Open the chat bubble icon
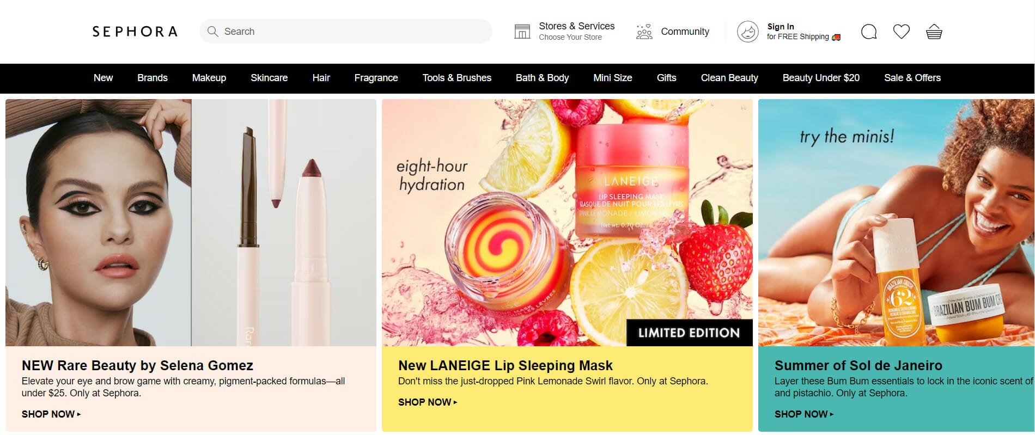This screenshot has height=435, width=1035. click(869, 32)
